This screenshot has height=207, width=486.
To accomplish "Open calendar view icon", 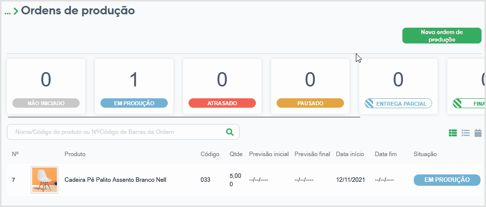I will [x=478, y=133].
